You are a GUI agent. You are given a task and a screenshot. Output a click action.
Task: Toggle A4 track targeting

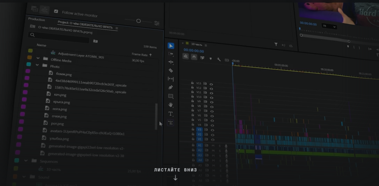pos(200,160)
